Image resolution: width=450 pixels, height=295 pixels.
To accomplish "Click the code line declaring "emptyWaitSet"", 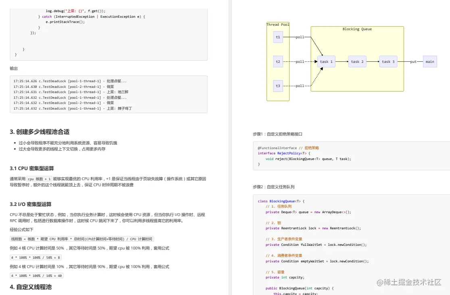I will tap(317, 261).
